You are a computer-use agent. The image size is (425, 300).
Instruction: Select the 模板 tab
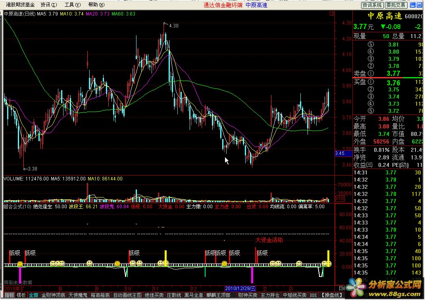(x=21, y=295)
